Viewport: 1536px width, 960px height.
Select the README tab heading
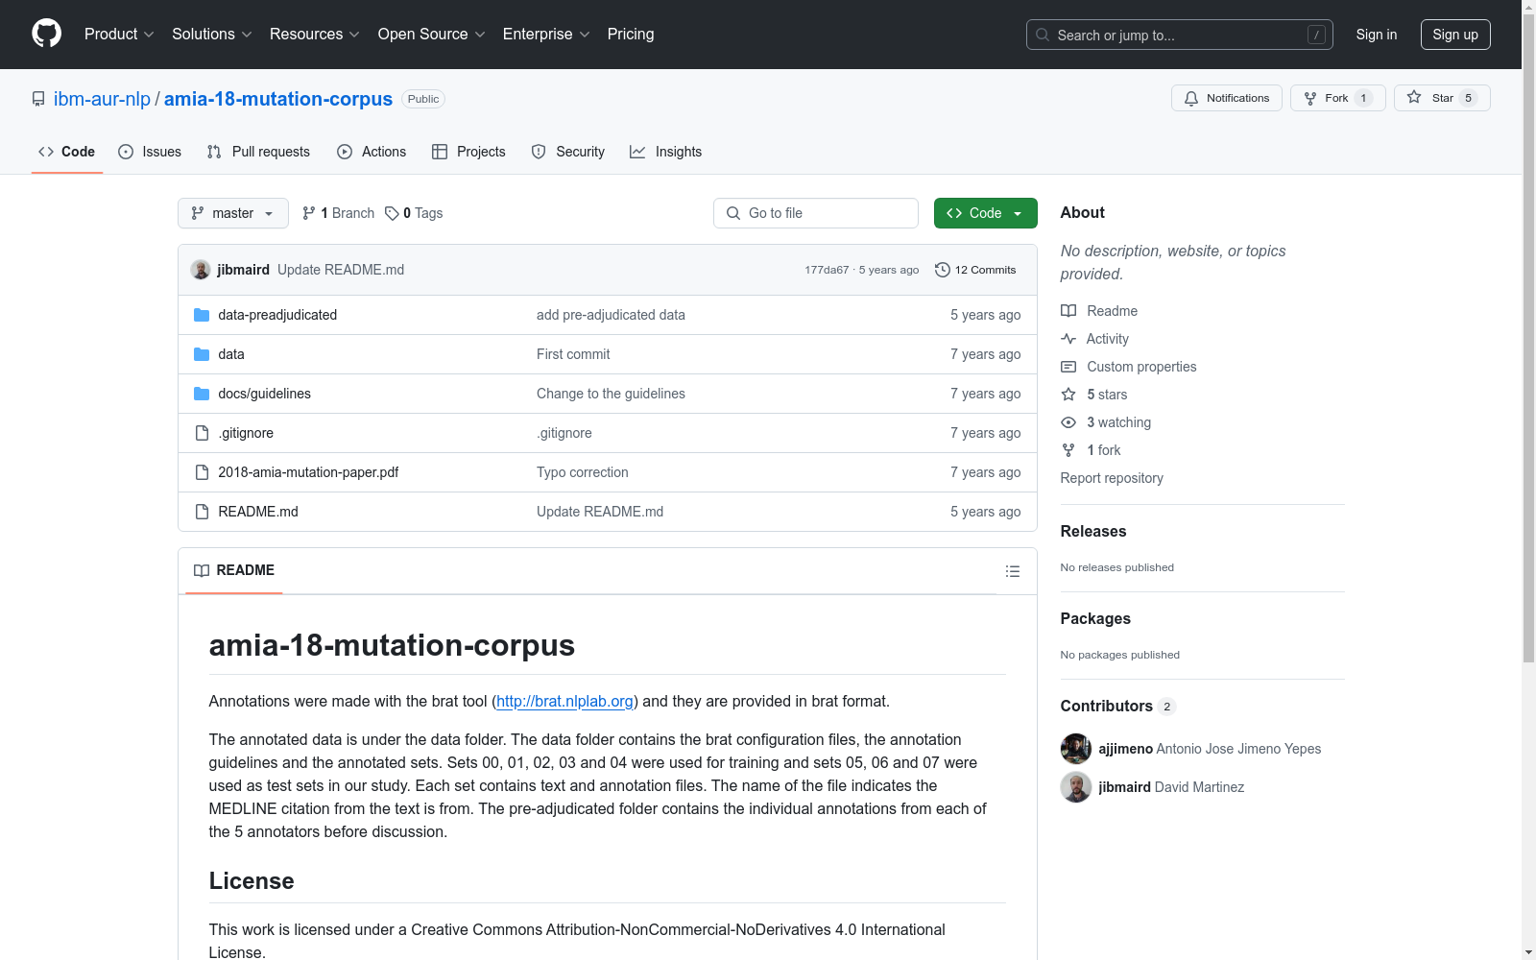(234, 570)
